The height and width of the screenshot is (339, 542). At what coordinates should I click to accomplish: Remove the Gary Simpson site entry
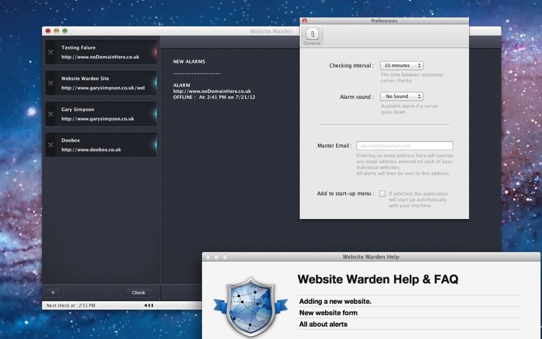click(x=51, y=114)
